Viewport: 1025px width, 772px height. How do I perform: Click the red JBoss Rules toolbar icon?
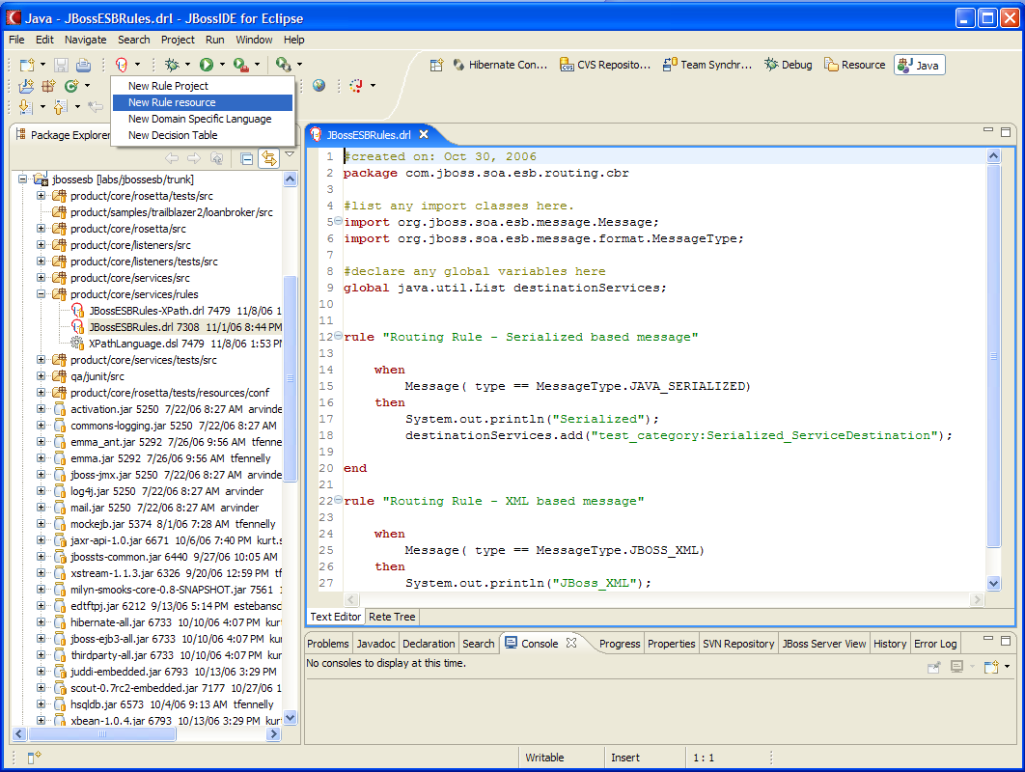122,65
